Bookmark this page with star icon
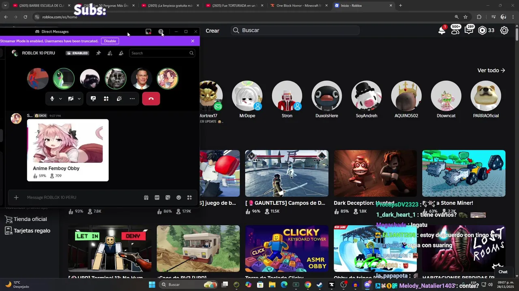This screenshot has width=519, height=291. coord(465,17)
